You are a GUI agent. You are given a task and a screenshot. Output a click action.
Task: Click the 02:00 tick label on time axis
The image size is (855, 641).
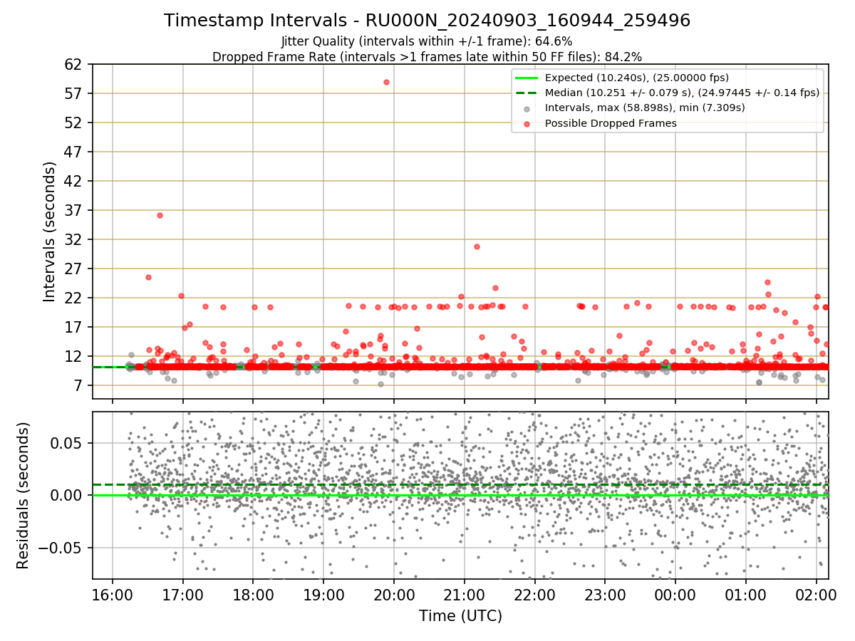[x=817, y=595]
